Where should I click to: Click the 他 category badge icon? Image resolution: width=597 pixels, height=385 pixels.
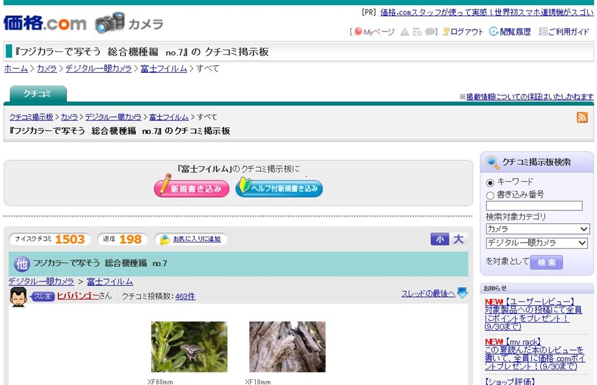coord(22,264)
